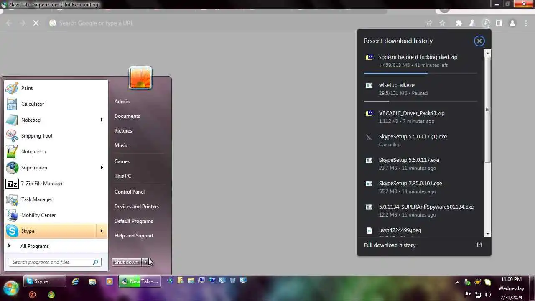Click the download list scrollbar thumb
This screenshot has width=535, height=301.
(487, 110)
